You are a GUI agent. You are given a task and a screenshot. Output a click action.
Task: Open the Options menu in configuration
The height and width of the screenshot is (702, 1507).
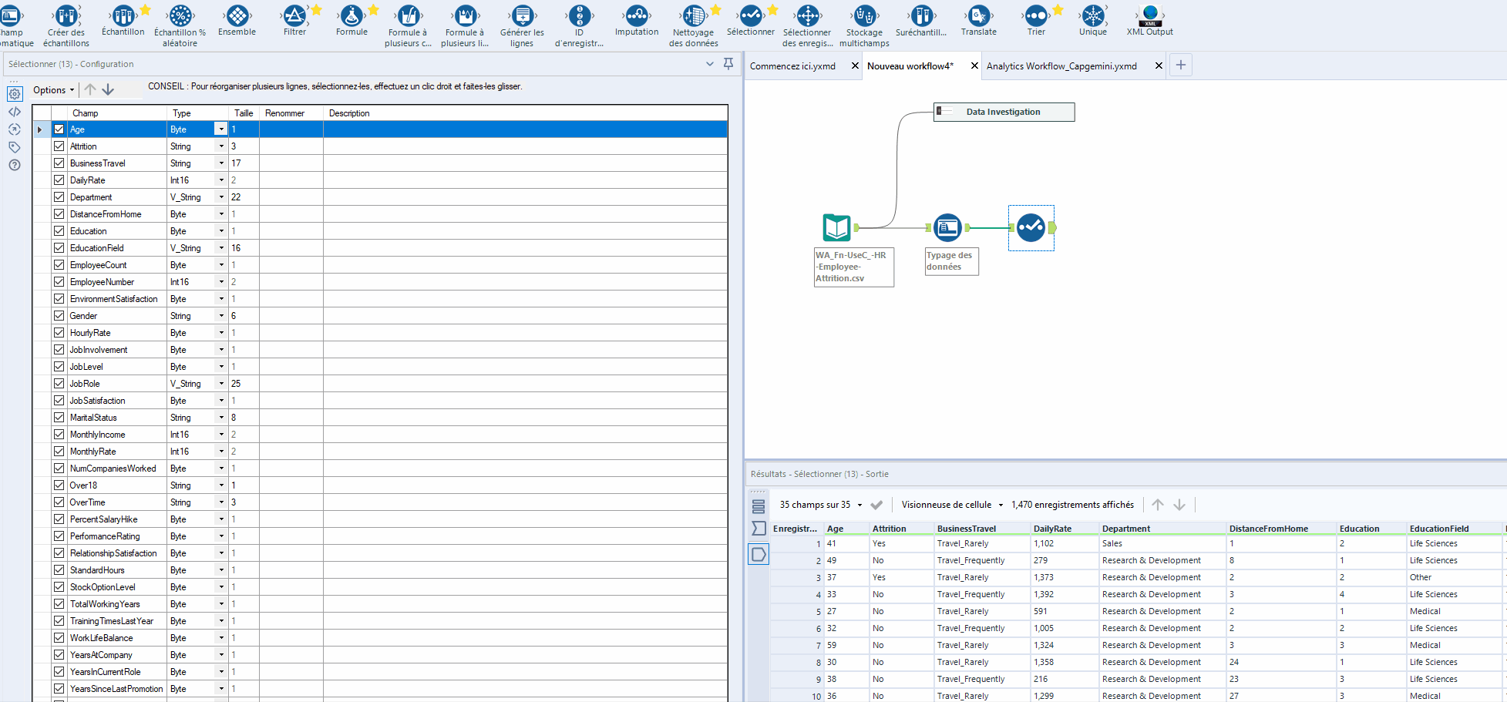[52, 89]
